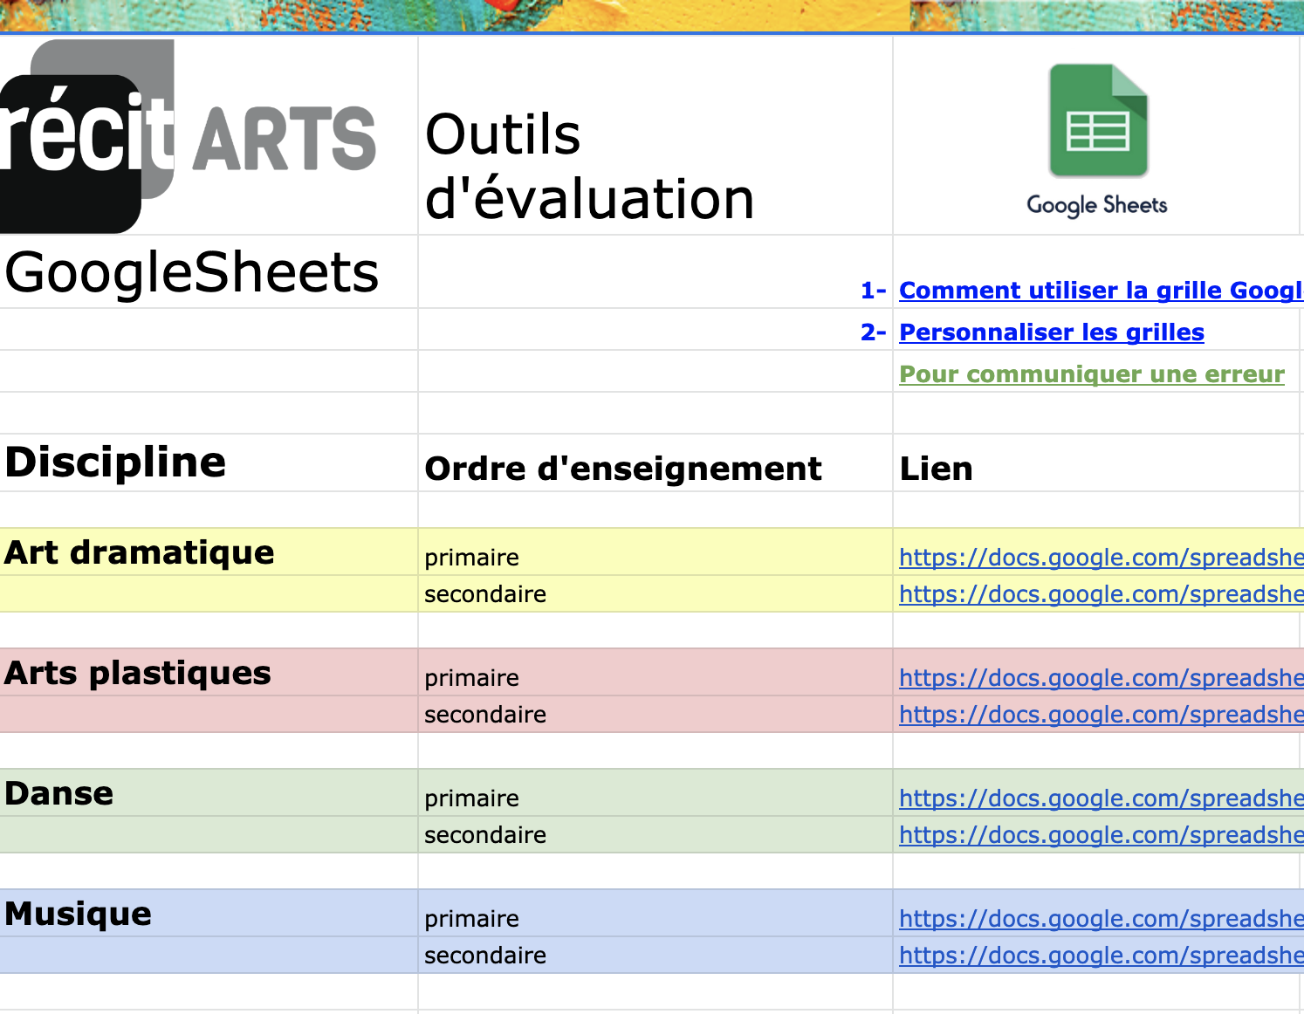Open Art dramatique primaire spreadsheet link
The width and height of the screenshot is (1304, 1014).
tap(1102, 558)
